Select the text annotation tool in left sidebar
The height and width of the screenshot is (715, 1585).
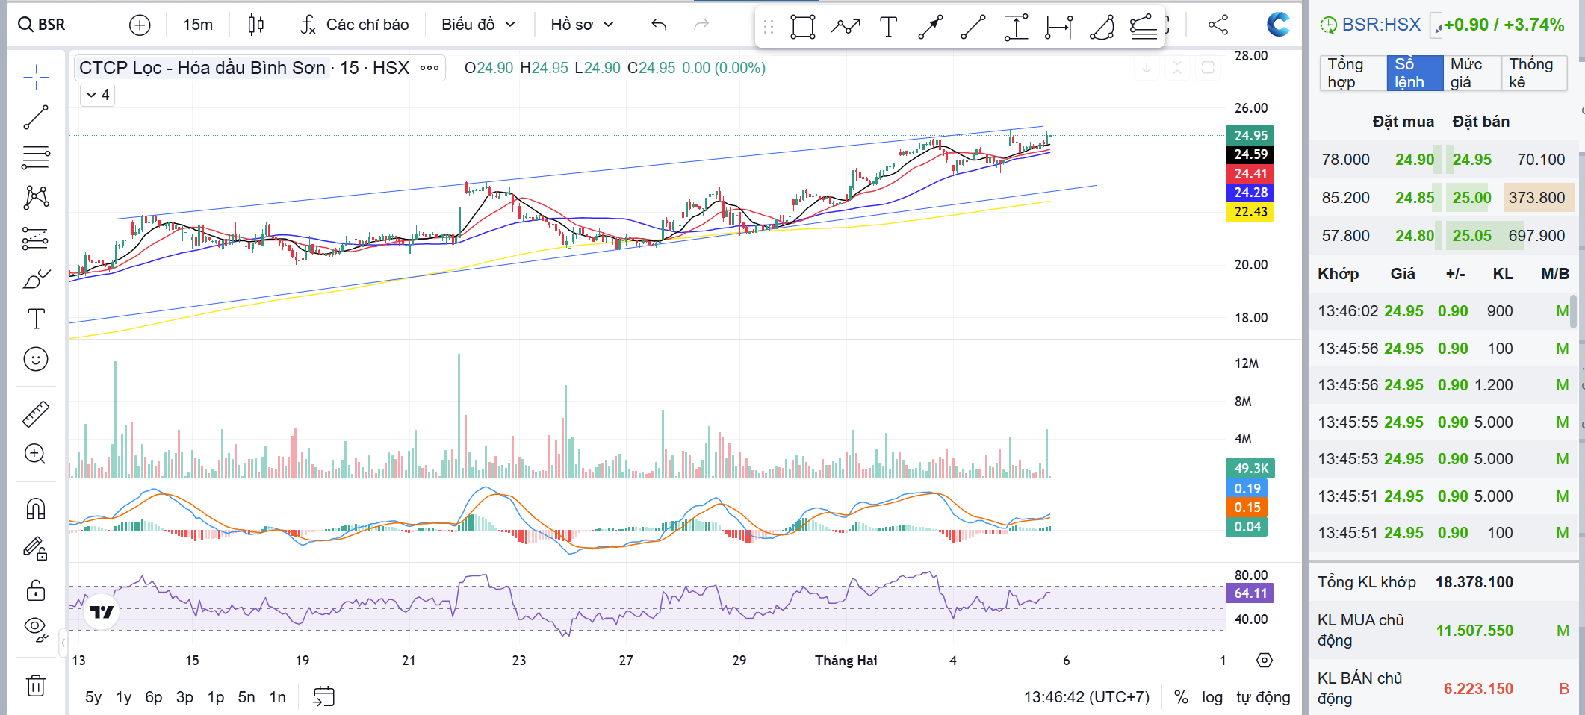[36, 319]
